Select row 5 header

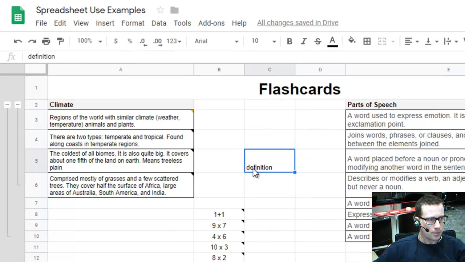pyautogui.click(x=36, y=160)
